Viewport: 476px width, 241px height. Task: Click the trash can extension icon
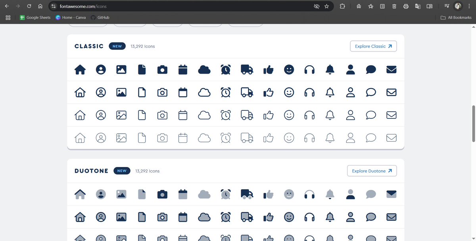click(394, 6)
